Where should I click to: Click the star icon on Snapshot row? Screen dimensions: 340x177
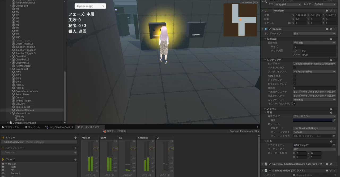coord(75,153)
